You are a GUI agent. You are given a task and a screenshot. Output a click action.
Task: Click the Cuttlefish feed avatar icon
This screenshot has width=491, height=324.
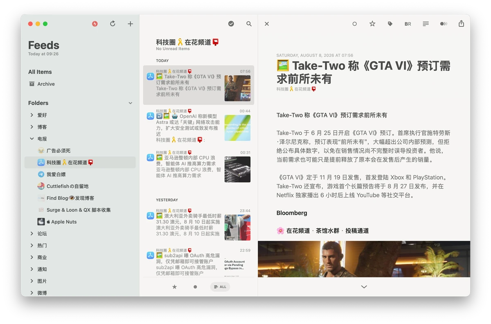(41, 186)
